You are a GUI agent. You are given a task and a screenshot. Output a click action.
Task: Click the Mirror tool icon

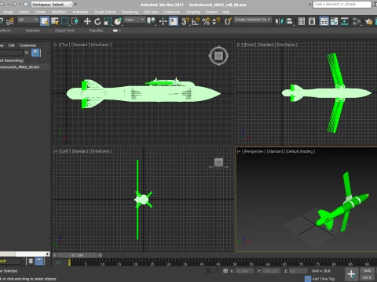tap(279, 21)
